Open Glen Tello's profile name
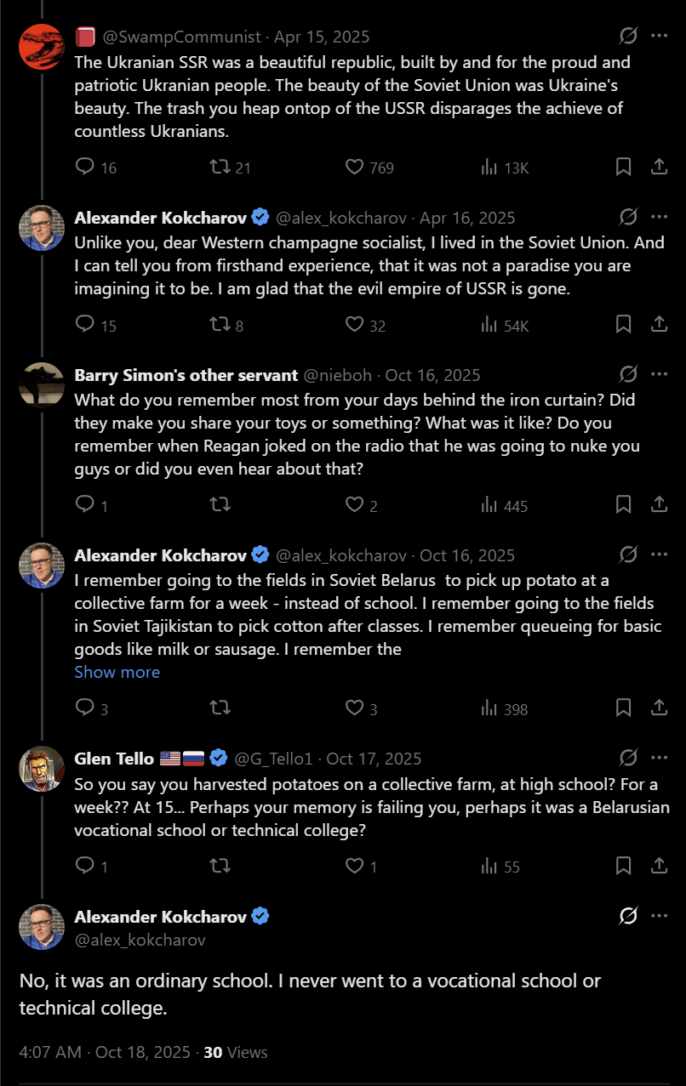The height and width of the screenshot is (1086, 686). tap(114, 758)
